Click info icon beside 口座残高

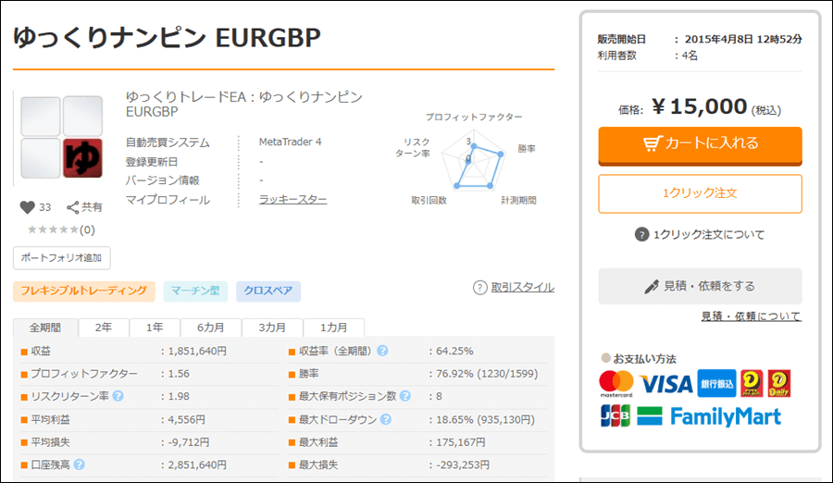click(x=79, y=464)
